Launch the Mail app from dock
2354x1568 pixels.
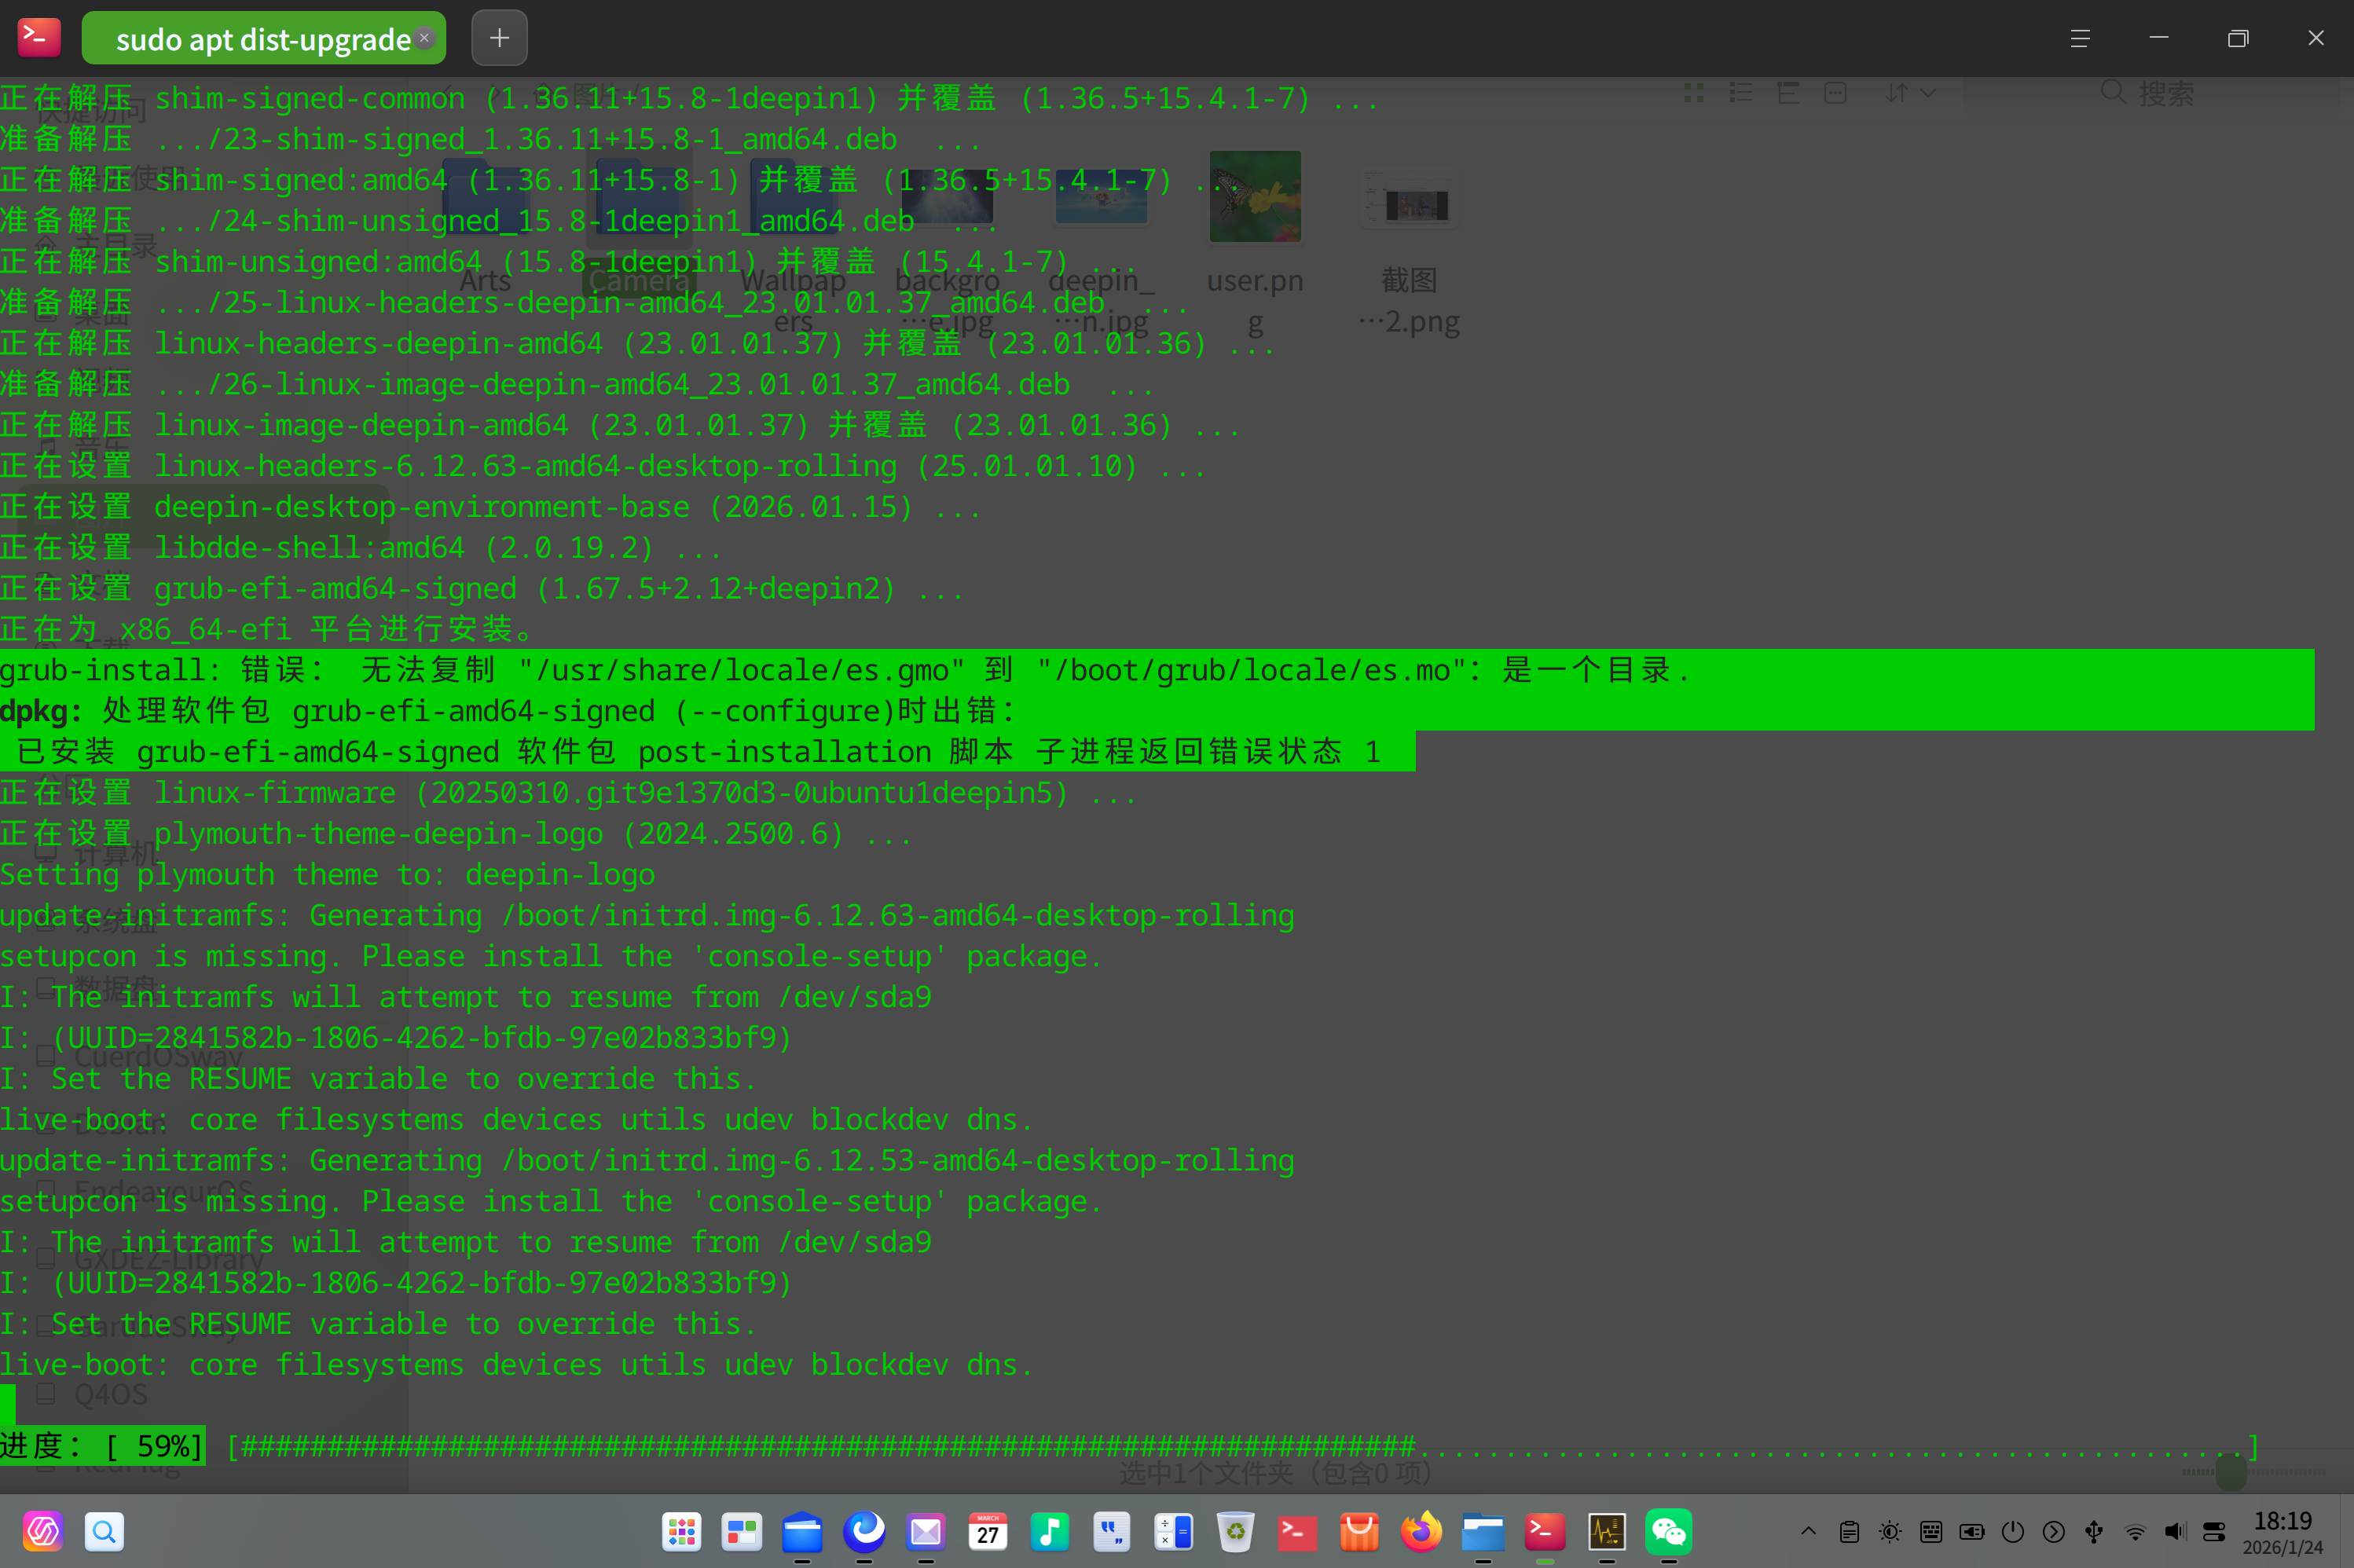[x=926, y=1531]
